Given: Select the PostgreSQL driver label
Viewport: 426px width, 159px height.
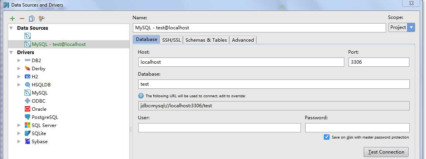Looking at the screenshot, I should tap(45, 117).
